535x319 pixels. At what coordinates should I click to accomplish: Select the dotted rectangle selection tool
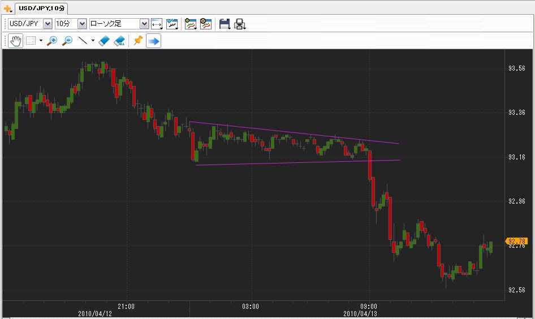pyautogui.click(x=31, y=41)
